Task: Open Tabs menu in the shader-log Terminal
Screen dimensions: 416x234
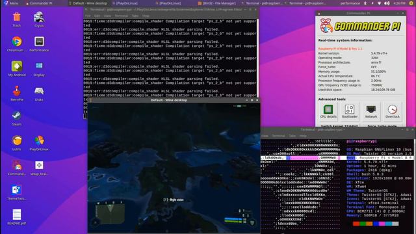Action: point(135,16)
